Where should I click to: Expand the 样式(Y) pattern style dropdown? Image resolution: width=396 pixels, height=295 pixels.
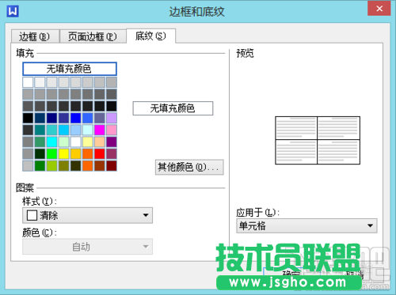87,215
